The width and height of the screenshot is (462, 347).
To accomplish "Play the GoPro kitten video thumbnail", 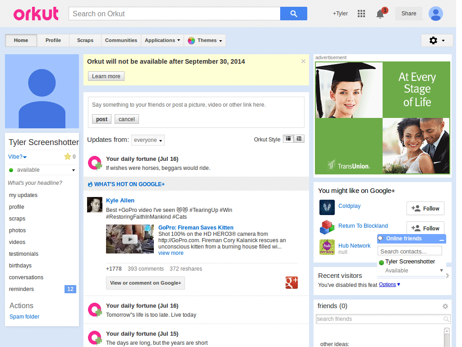I will tap(130, 239).
